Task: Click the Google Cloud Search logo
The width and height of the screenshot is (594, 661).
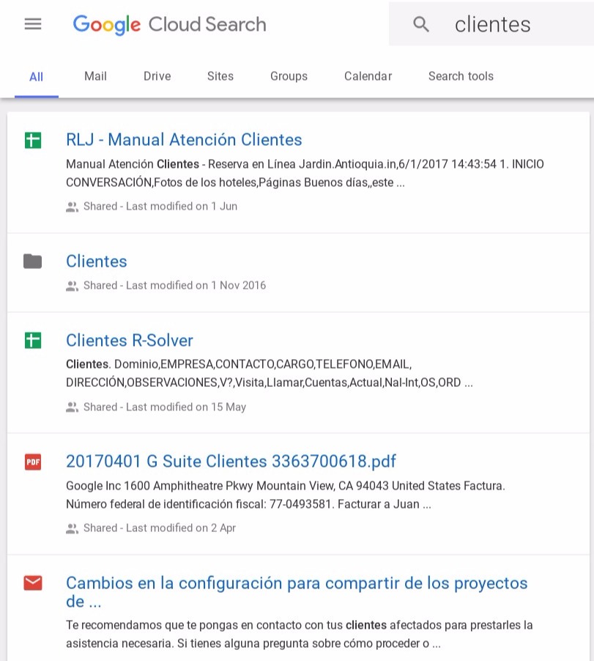Action: point(169,24)
